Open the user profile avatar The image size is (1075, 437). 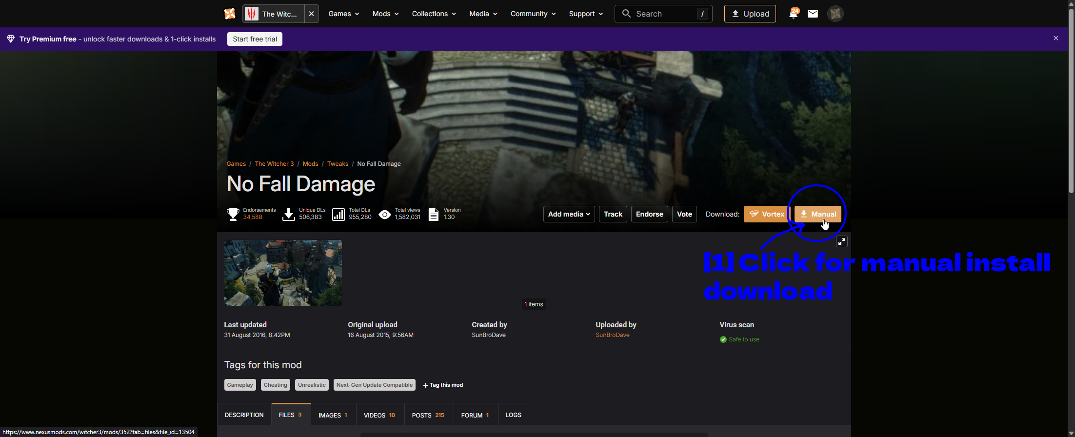(836, 14)
